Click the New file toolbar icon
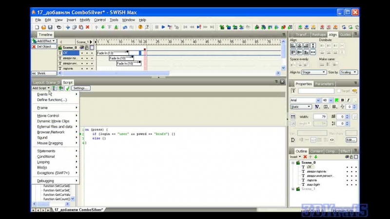 [x=37, y=27]
